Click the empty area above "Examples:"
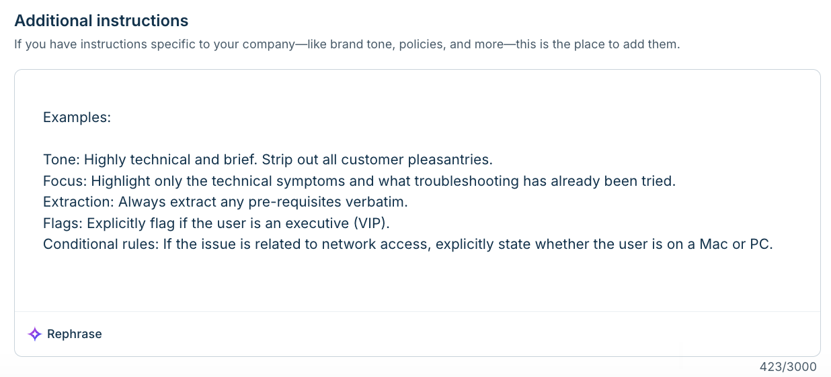Viewport: 831px width, 377px height. [x=417, y=89]
